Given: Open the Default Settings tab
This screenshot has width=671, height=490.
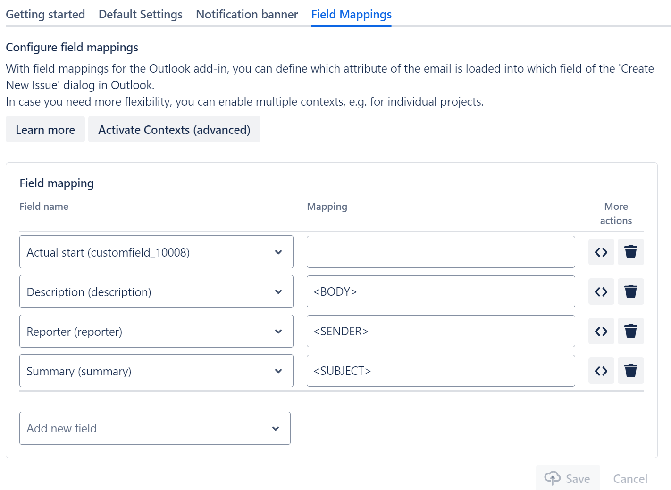Looking at the screenshot, I should tap(140, 15).
